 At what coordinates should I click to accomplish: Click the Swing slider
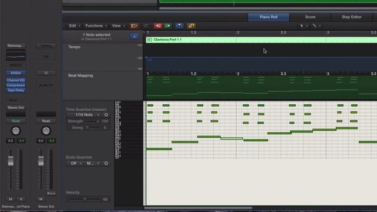[92, 128]
